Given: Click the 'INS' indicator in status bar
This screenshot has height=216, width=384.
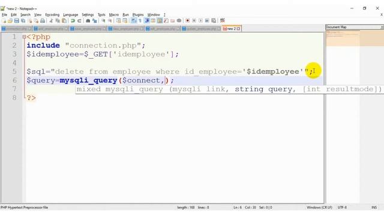Looking at the screenshot, I should pyautogui.click(x=374, y=208).
